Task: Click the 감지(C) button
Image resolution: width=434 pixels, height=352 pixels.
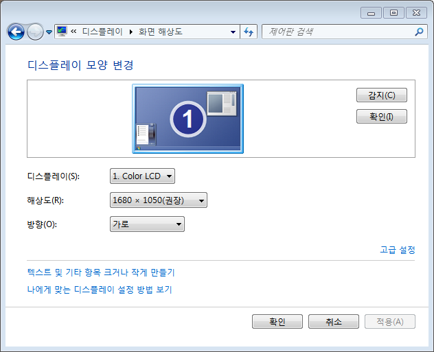Action: coord(382,95)
